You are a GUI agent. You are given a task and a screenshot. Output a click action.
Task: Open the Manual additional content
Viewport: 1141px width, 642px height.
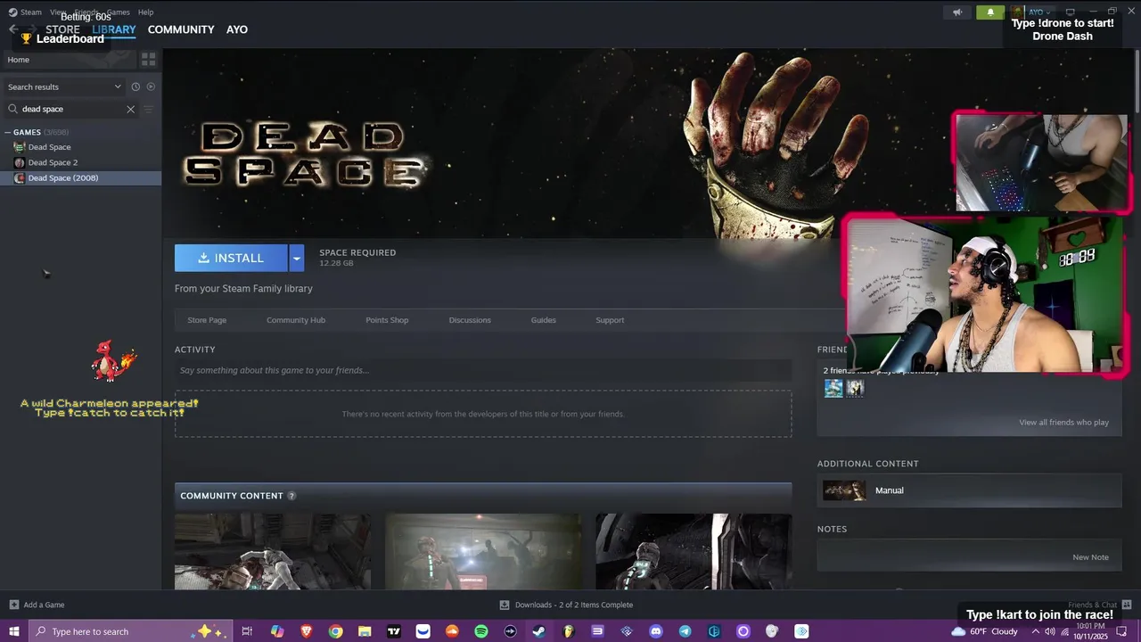pos(969,490)
